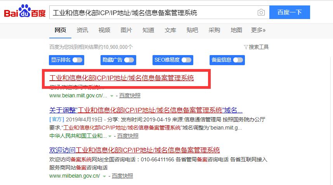
Task: Click the Baidu logo
Action: (x=25, y=11)
